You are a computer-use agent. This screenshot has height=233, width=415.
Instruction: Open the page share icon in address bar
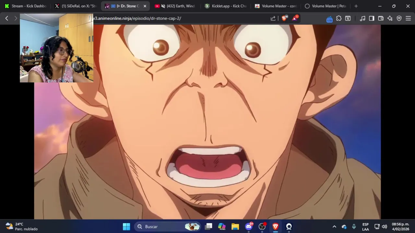click(x=273, y=18)
